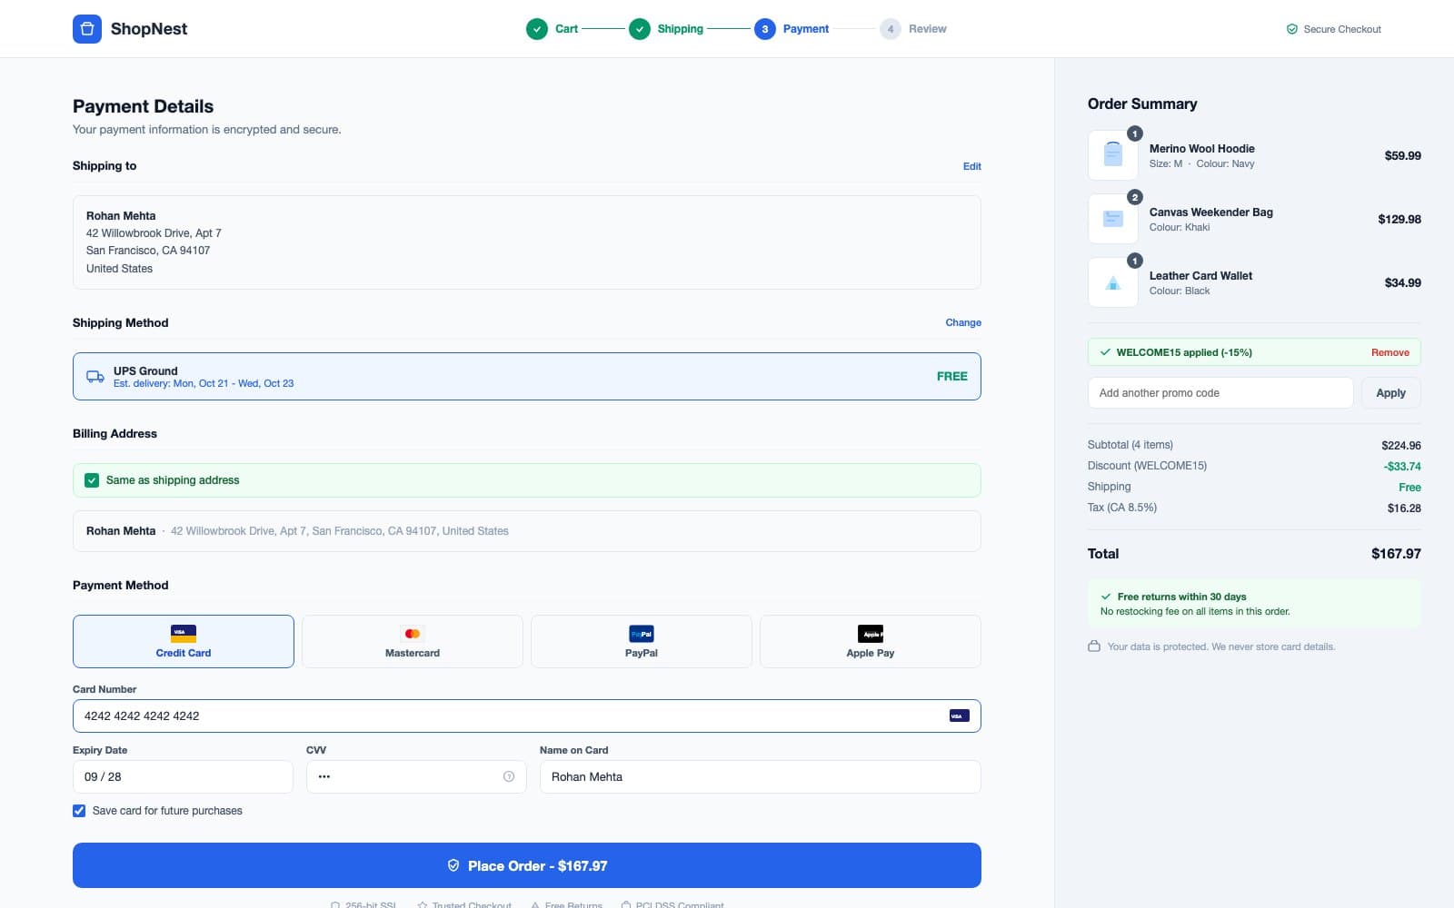Image resolution: width=1454 pixels, height=908 pixels.
Task: Click the CVV input field
Action: 416,776
